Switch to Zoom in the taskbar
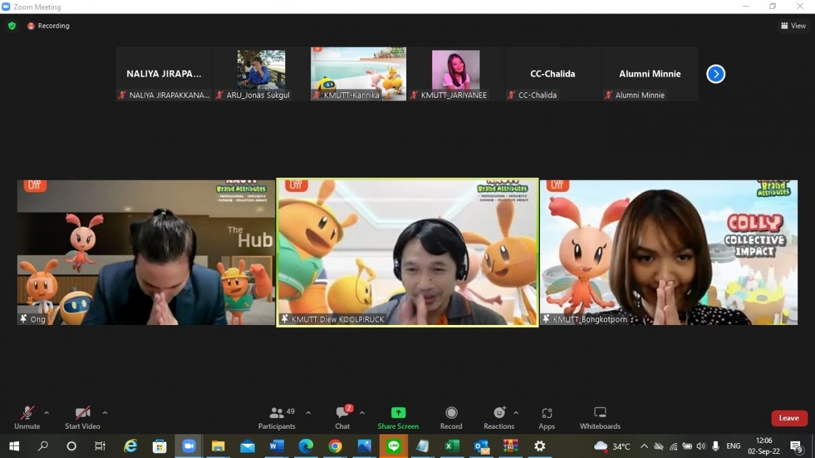Screen dimensions: 815x458 tap(189, 446)
